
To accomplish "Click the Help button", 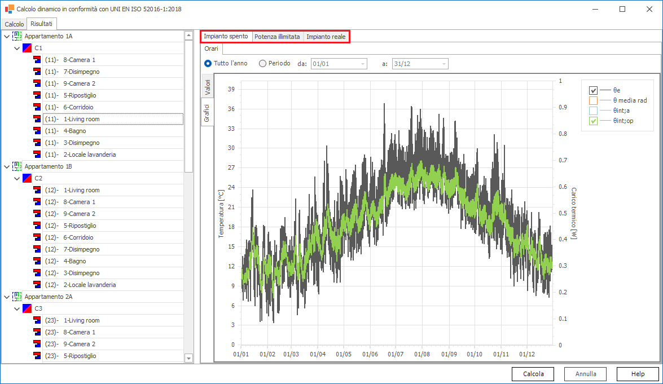I will [638, 374].
